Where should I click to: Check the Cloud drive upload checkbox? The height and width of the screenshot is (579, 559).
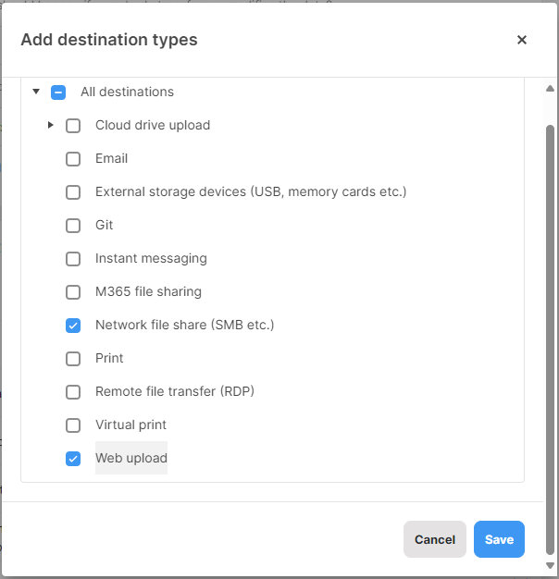pyautogui.click(x=73, y=126)
